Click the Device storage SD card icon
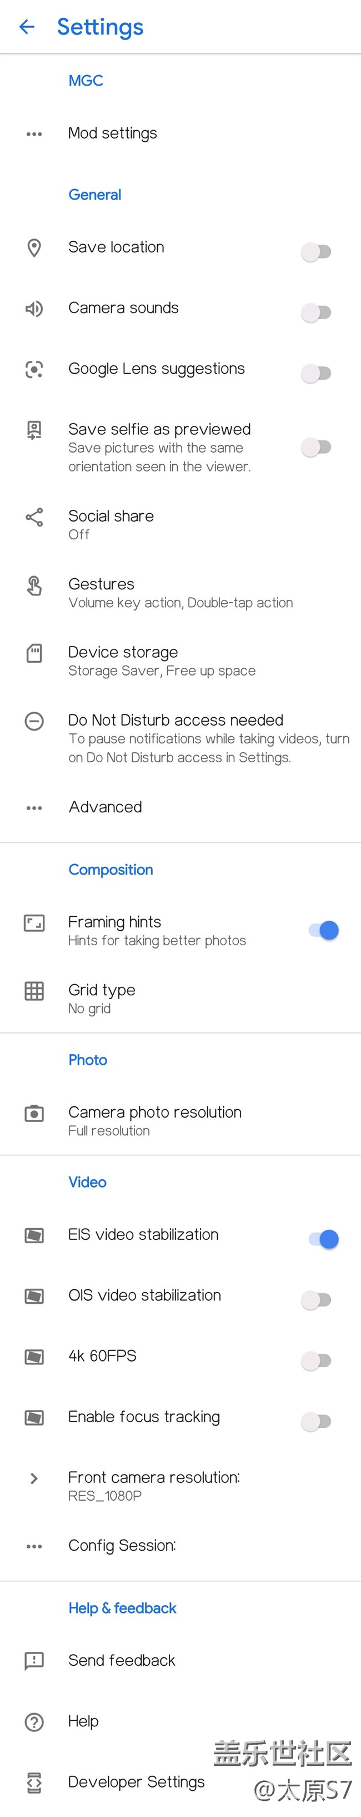The image size is (361, 1817). [x=34, y=653]
